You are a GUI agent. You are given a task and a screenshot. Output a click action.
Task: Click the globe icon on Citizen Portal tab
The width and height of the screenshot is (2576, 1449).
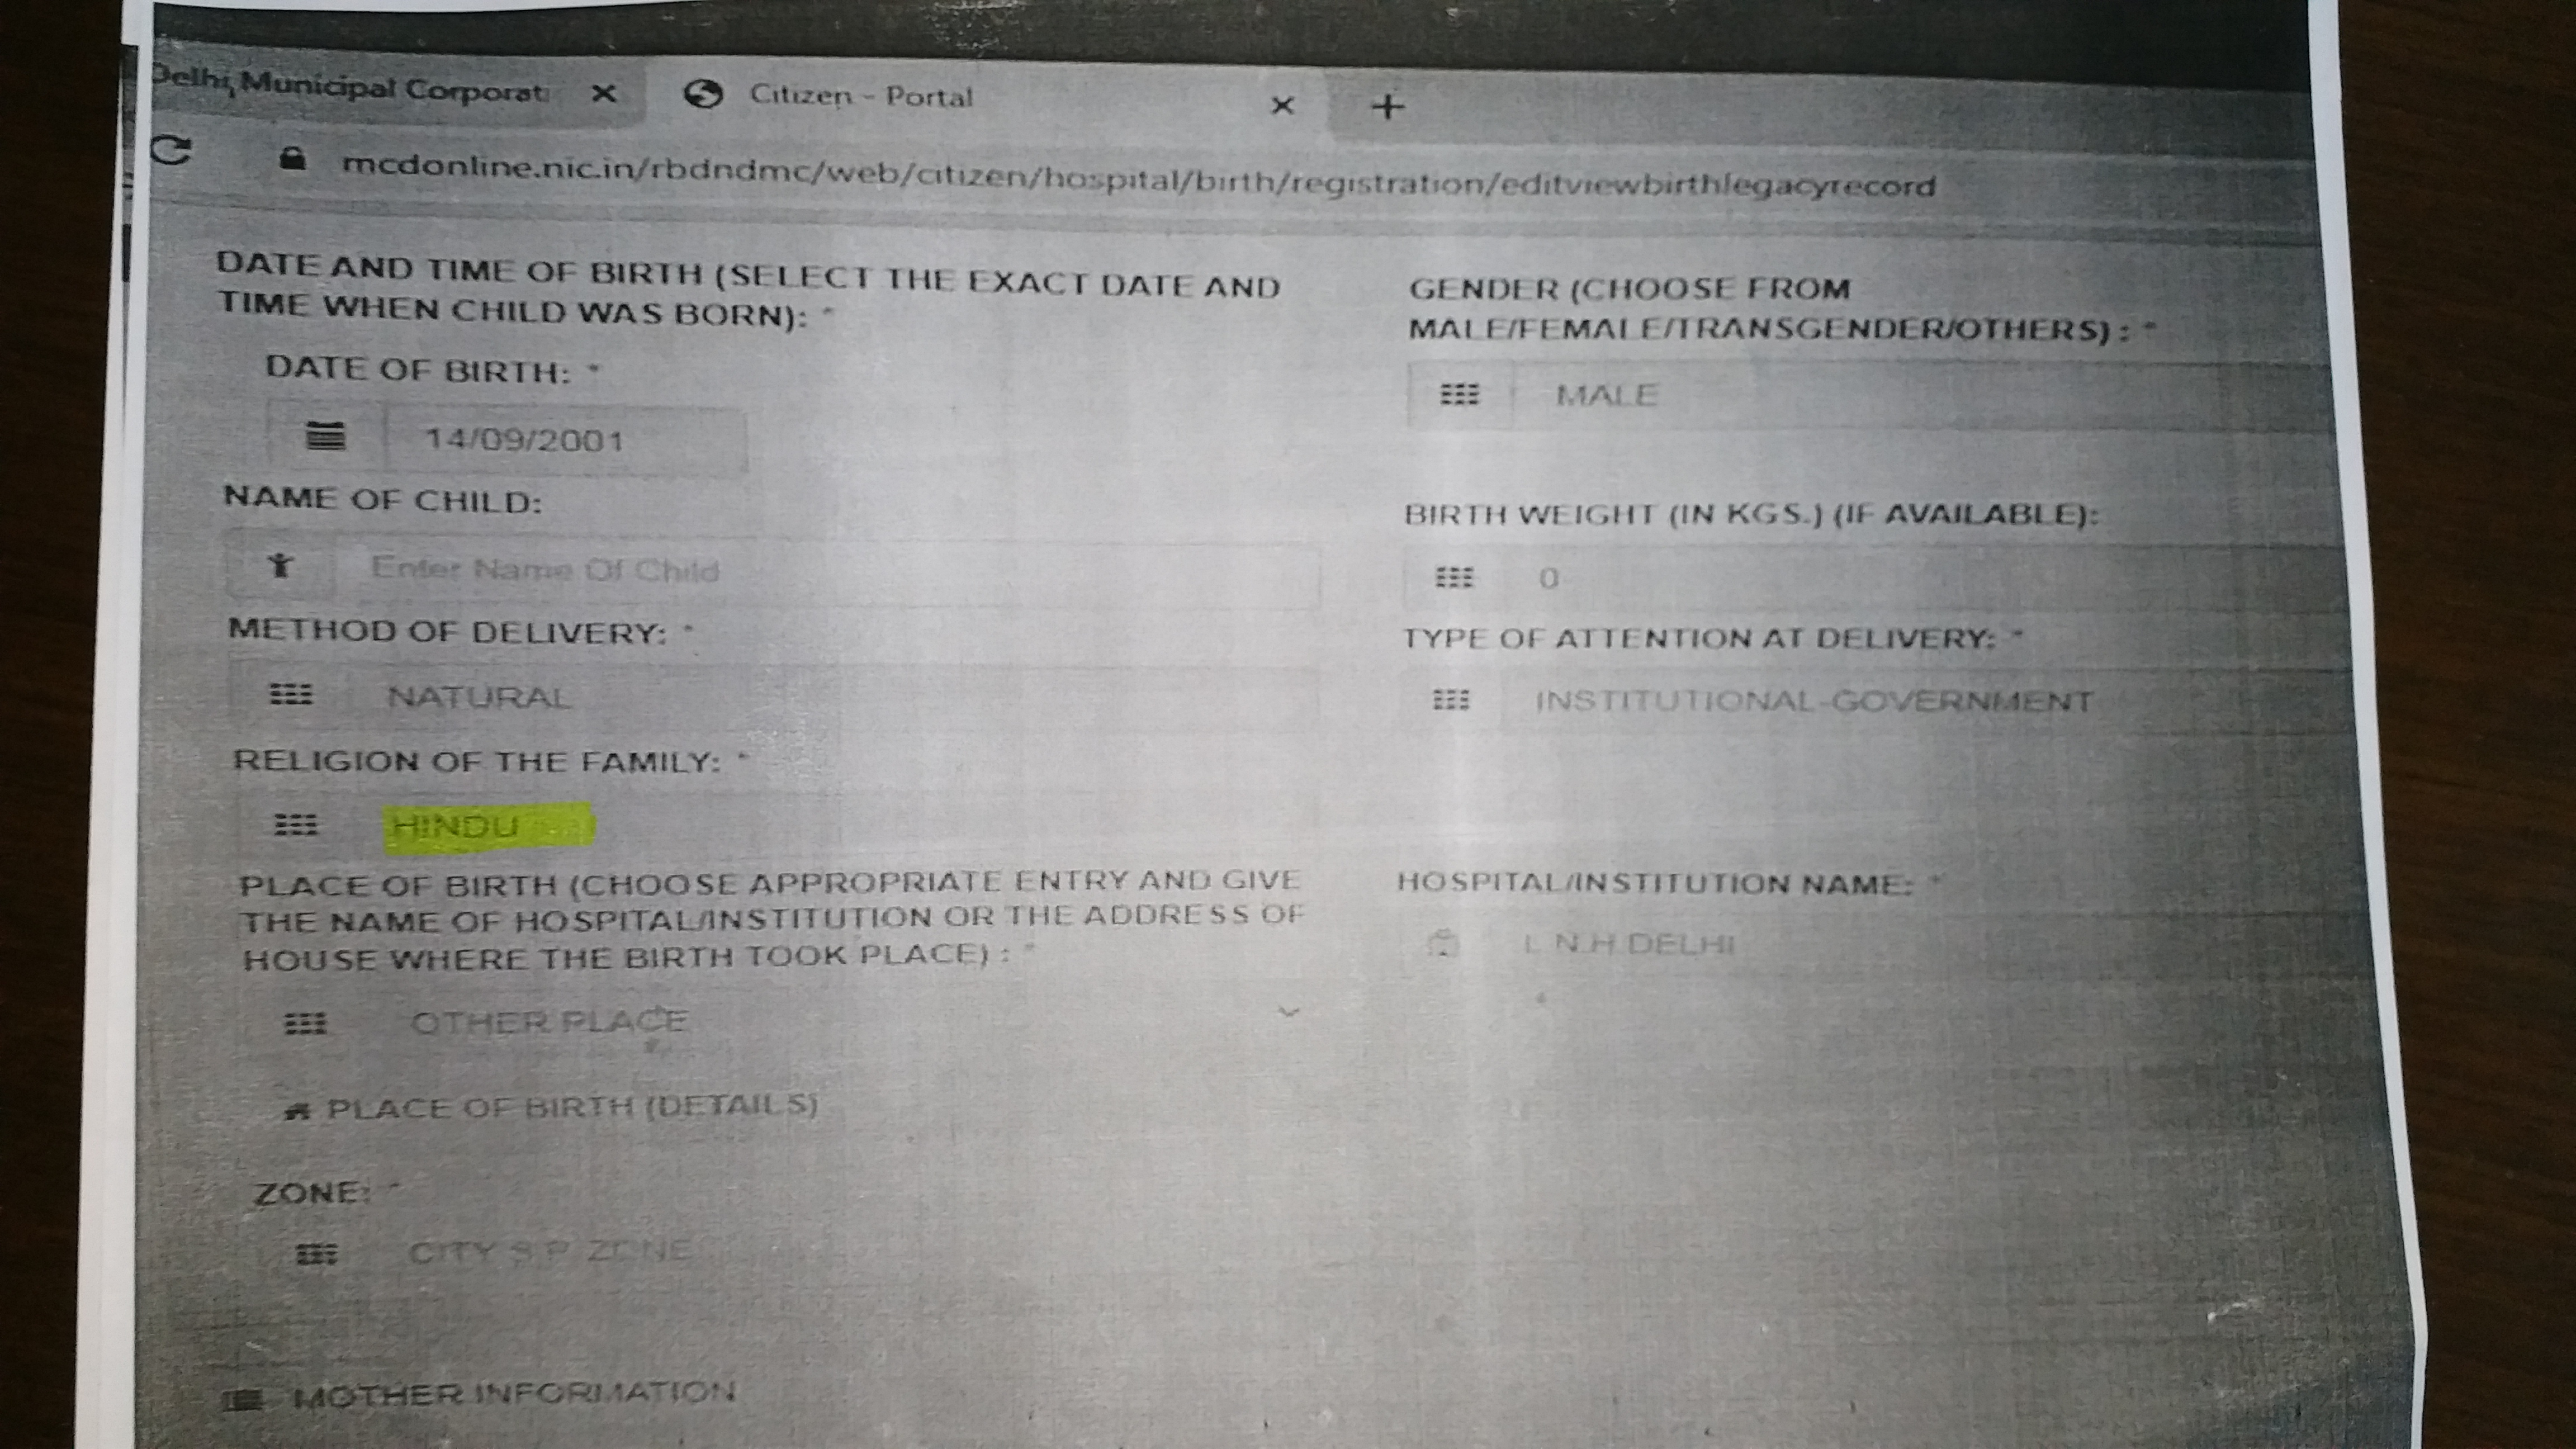[703, 94]
